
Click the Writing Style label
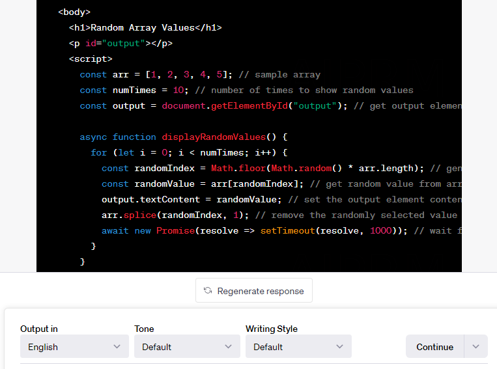pyautogui.click(x=272, y=329)
